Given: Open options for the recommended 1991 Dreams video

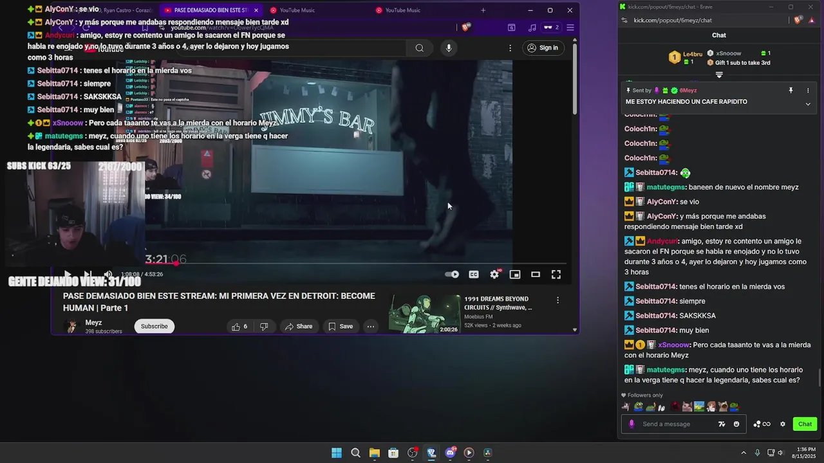Looking at the screenshot, I should coord(557,300).
